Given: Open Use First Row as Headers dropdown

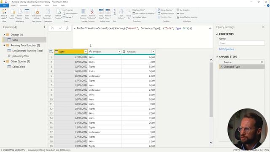Looking at the screenshot, I should click(144, 14).
